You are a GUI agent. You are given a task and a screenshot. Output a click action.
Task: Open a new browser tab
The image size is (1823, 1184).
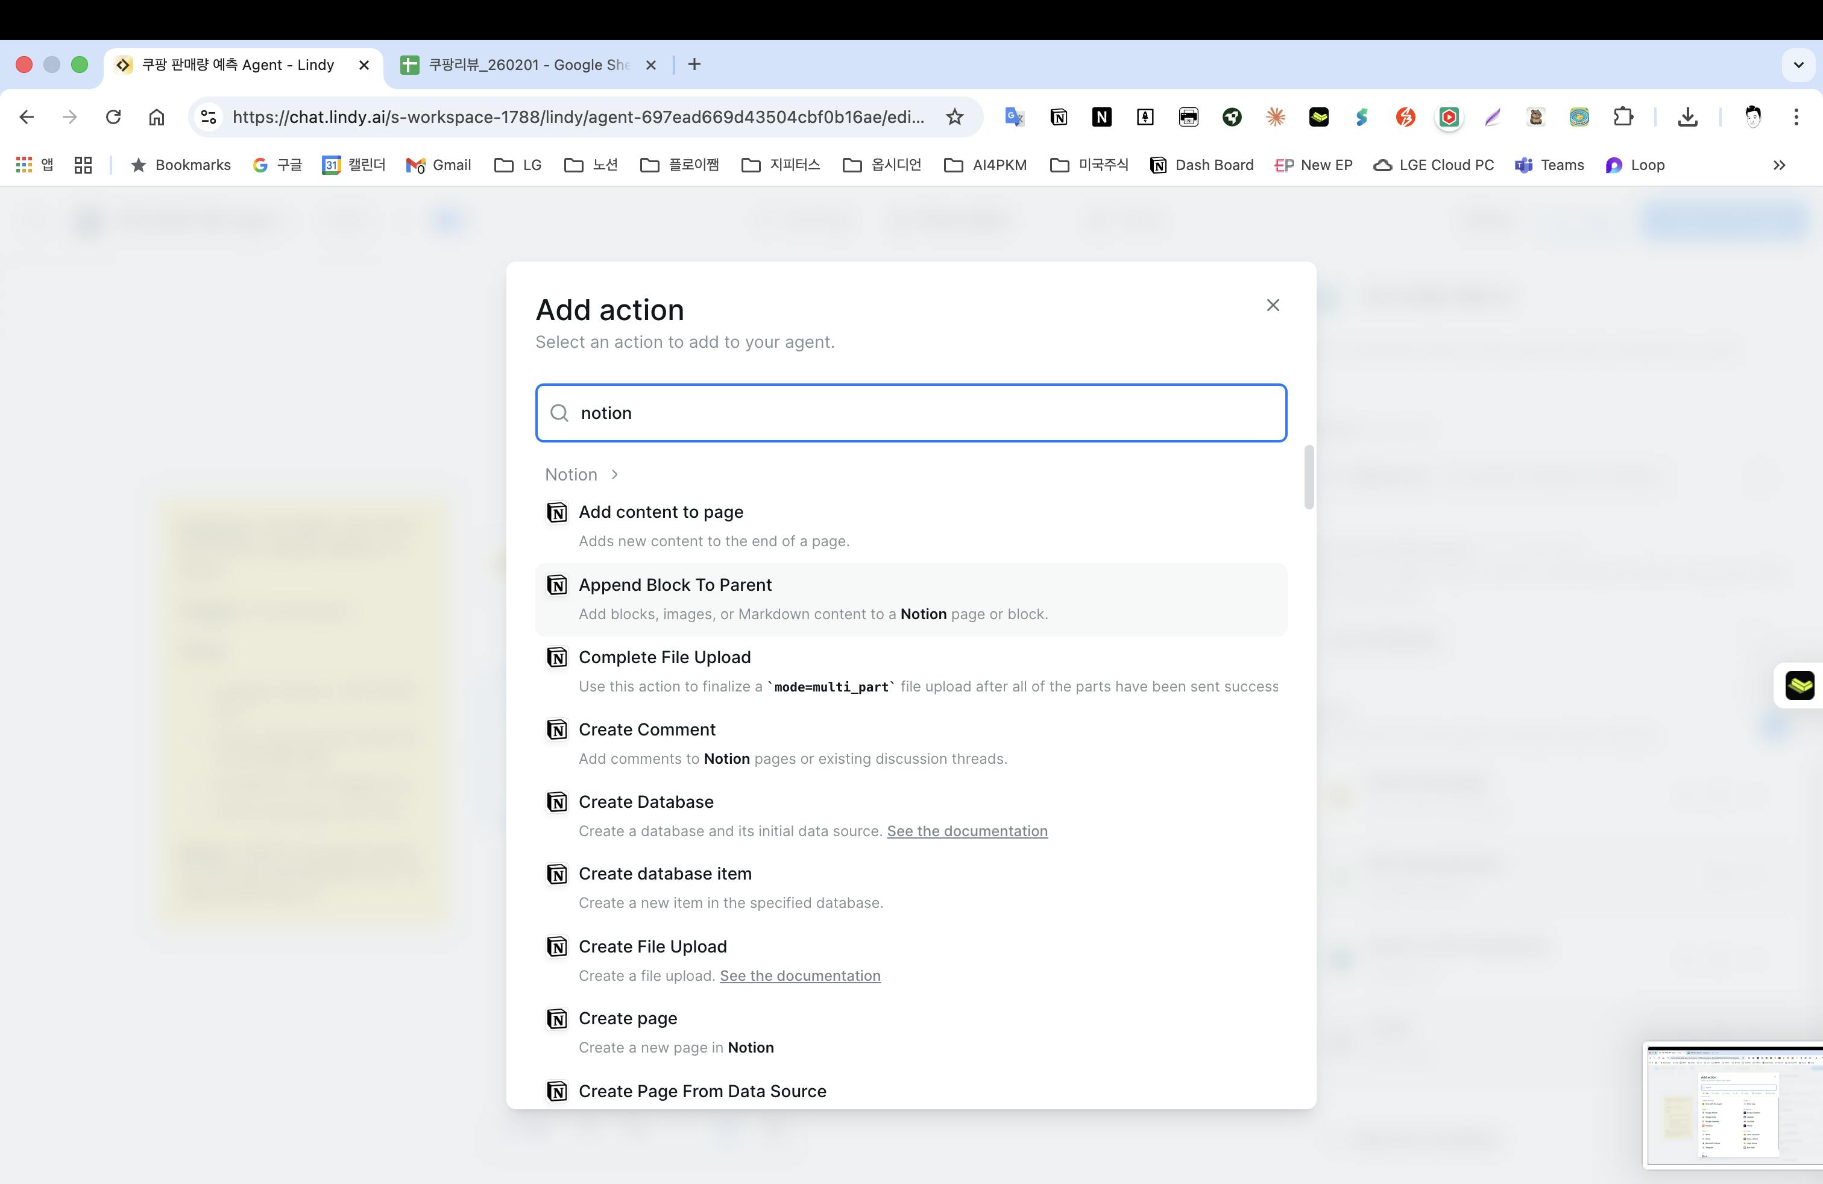pos(694,65)
